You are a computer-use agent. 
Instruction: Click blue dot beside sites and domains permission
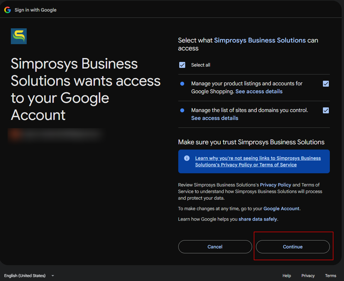pos(182,110)
